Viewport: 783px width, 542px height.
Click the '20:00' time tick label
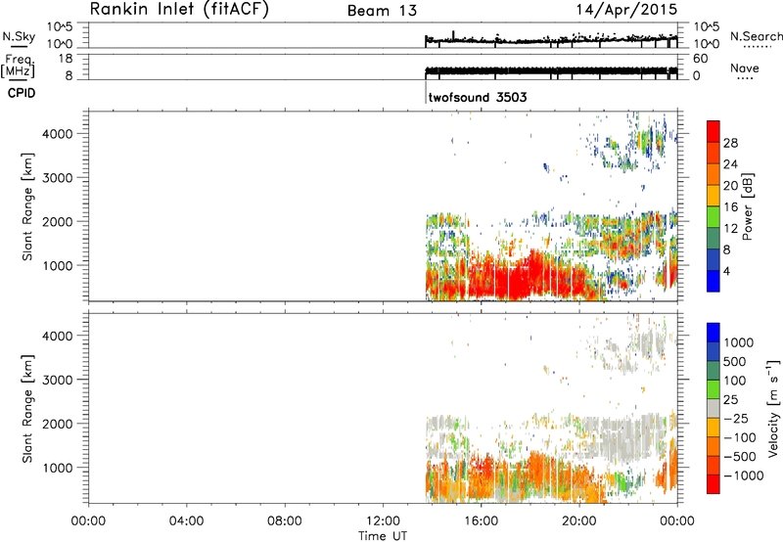pyautogui.click(x=579, y=521)
